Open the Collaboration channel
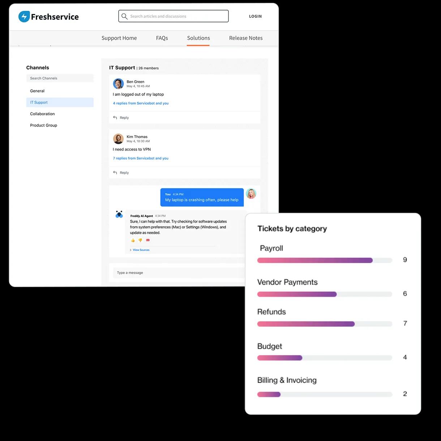The width and height of the screenshot is (441, 441). (42, 114)
